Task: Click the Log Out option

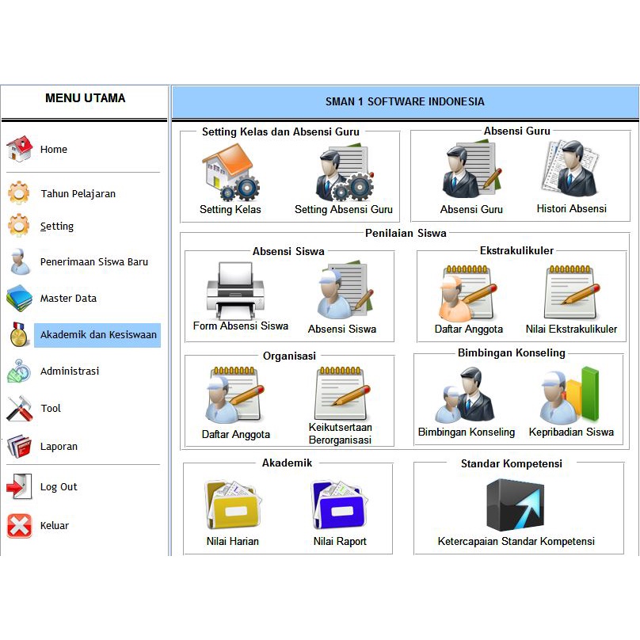Action: tap(59, 487)
